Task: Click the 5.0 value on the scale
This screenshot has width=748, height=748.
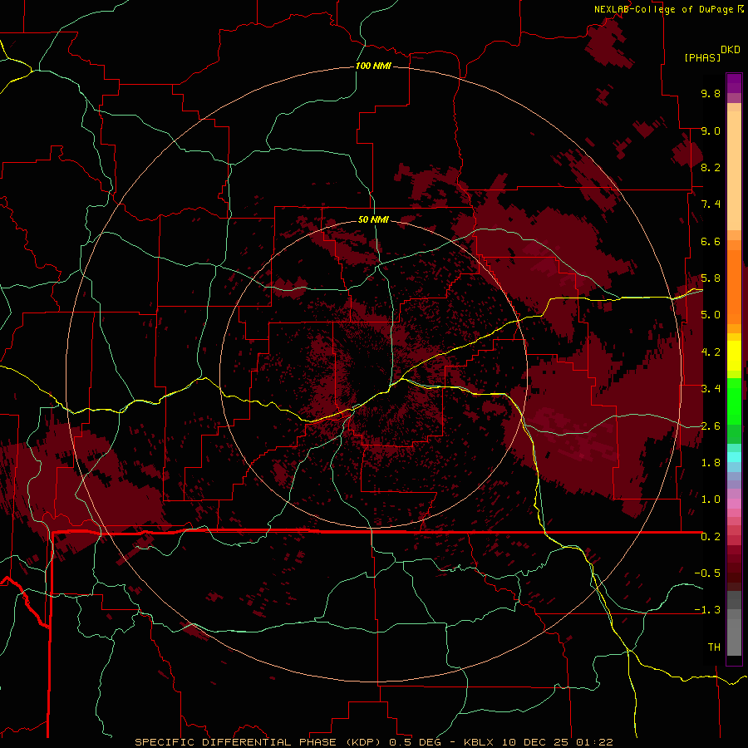Action: 711,315
